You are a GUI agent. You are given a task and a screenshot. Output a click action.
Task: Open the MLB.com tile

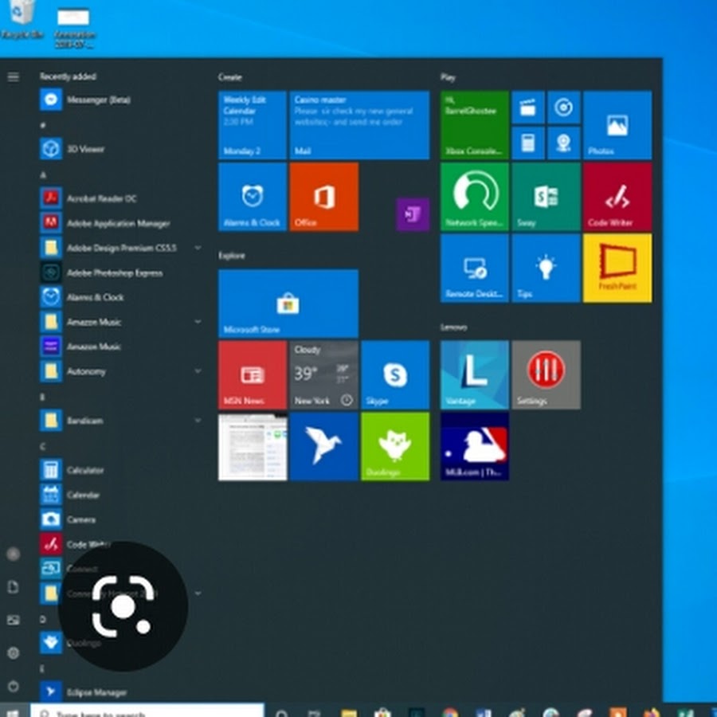pos(474,446)
